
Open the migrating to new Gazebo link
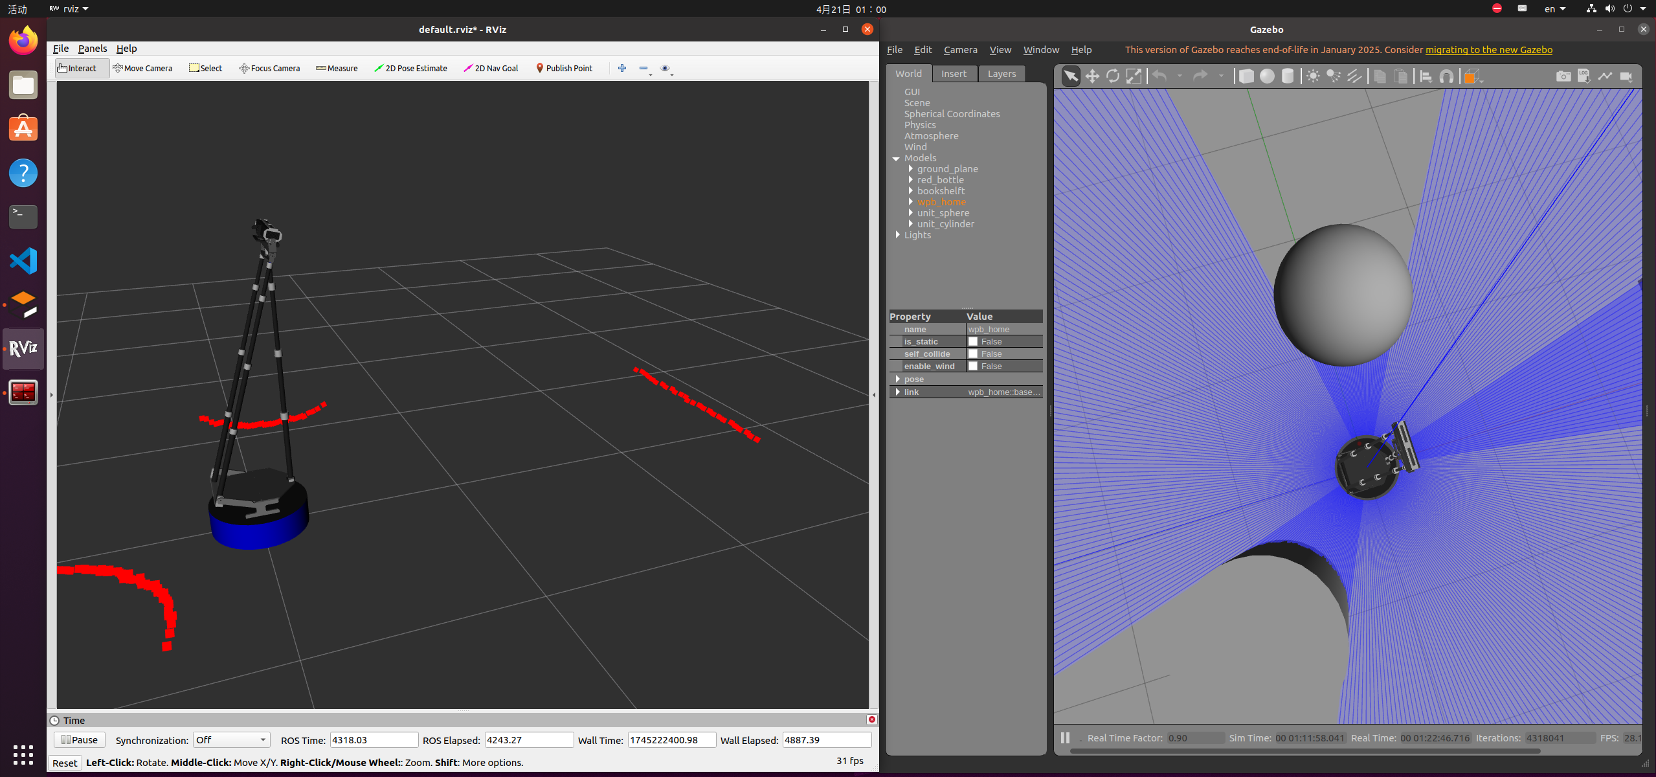point(1488,50)
